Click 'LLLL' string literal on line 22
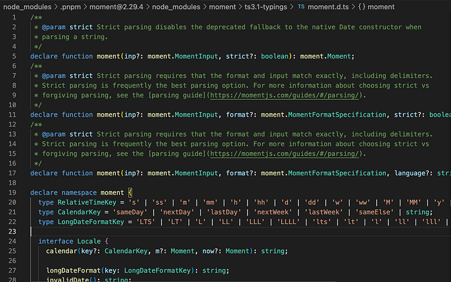 point(288,221)
